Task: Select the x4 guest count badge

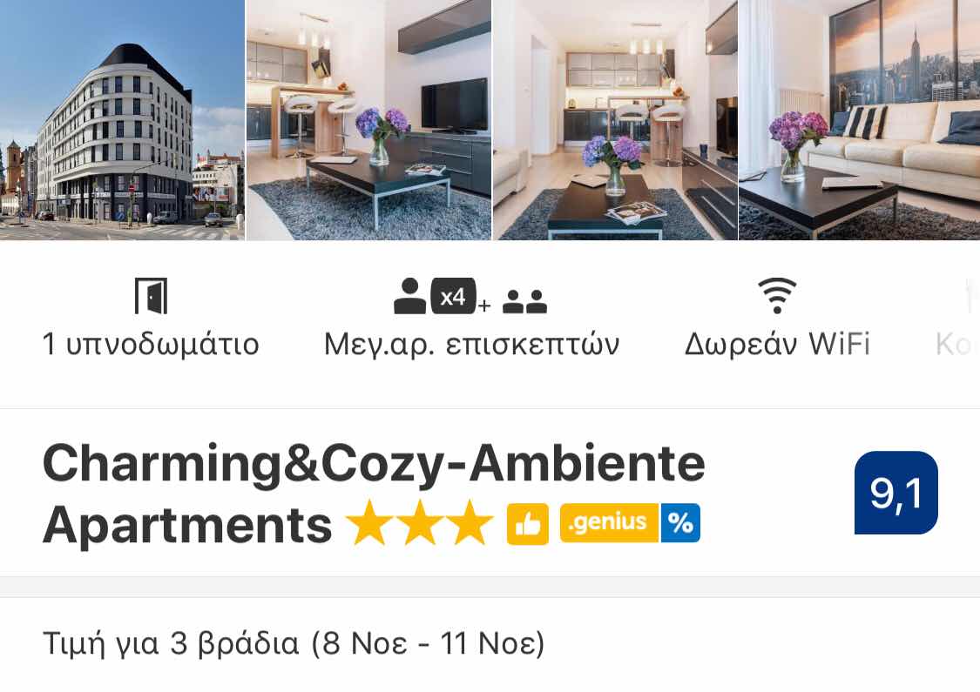Action: (x=453, y=296)
